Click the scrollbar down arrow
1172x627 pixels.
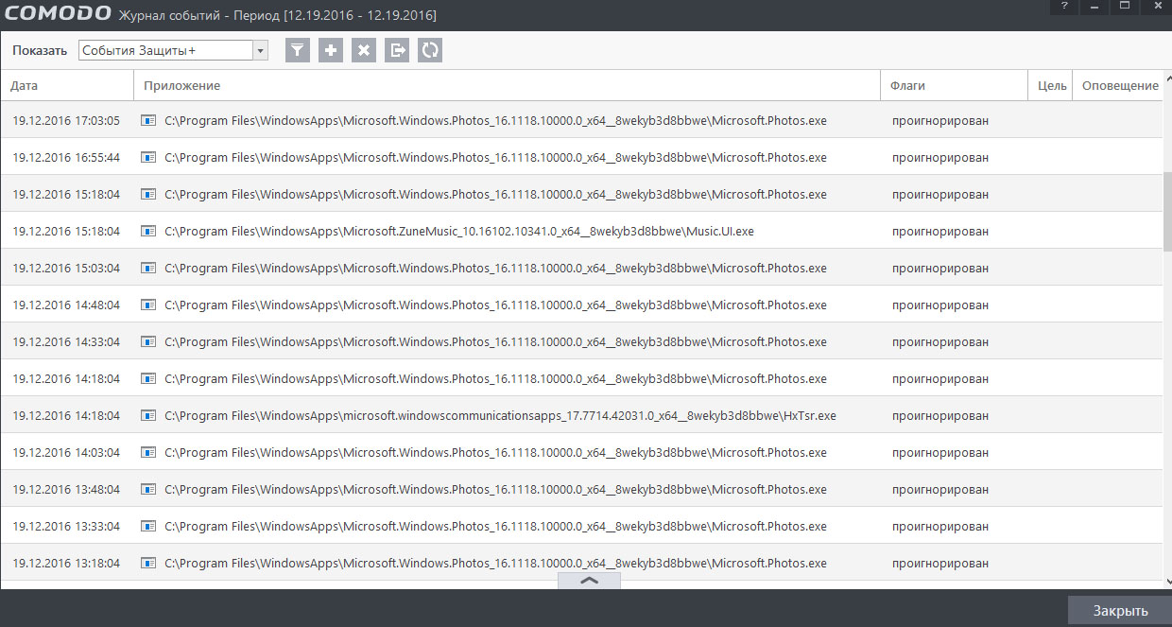tap(1167, 583)
